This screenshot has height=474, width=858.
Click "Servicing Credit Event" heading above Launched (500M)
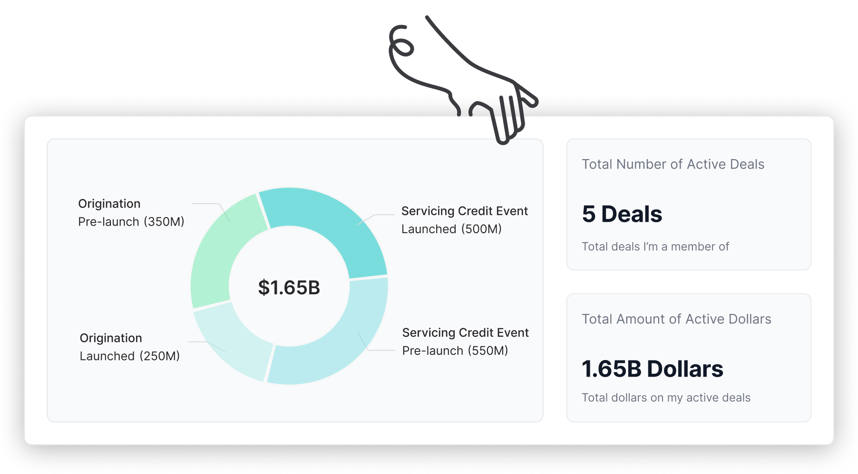(465, 211)
